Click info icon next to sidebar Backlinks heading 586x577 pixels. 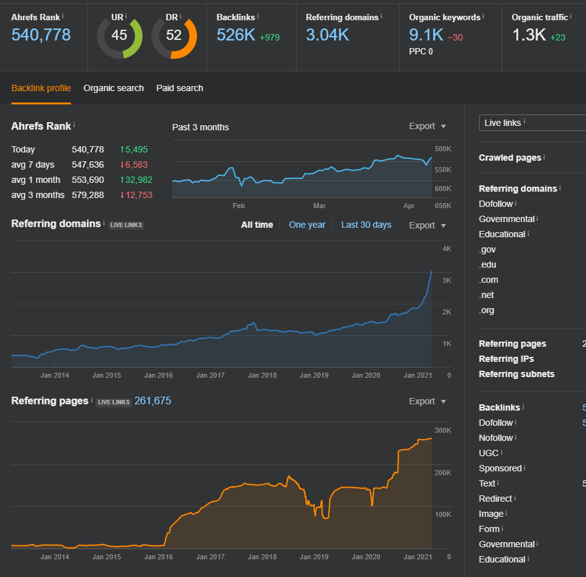(x=523, y=407)
